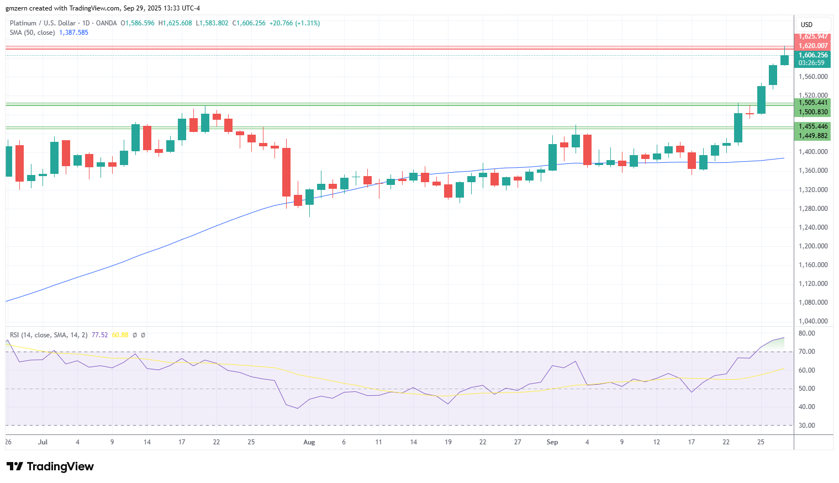Click the 70.00 RSI axis label
The image size is (839, 483).
(x=807, y=352)
